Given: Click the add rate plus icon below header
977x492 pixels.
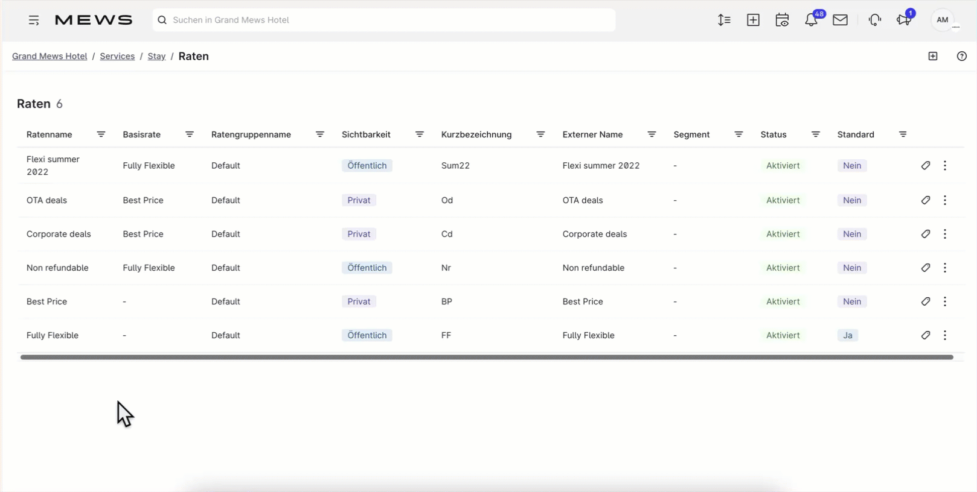Looking at the screenshot, I should pyautogui.click(x=932, y=56).
